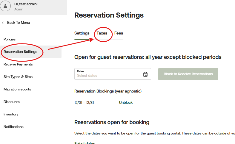Open Discounts in sidebar

pyautogui.click(x=12, y=102)
